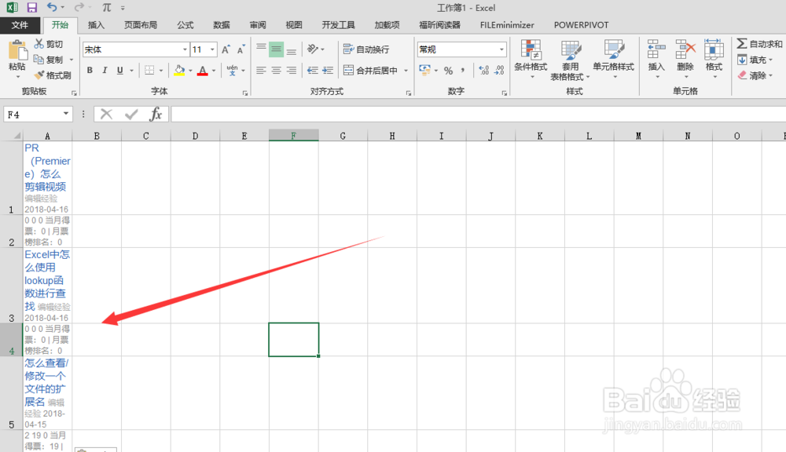Select column F header
Viewport: 786px width, 452px height.
tap(293, 136)
